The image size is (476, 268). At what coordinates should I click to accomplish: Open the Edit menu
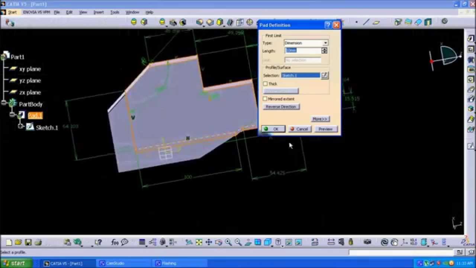tap(69, 12)
